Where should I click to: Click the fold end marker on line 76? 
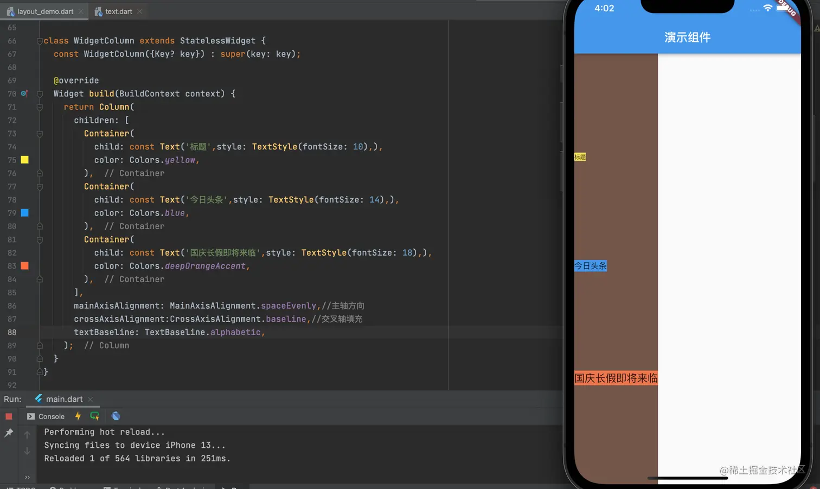pos(40,173)
